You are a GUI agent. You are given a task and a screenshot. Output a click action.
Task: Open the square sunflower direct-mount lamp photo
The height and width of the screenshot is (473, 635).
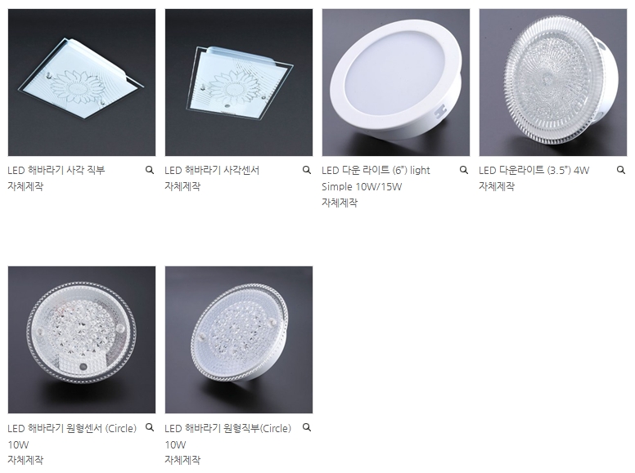coord(82,83)
